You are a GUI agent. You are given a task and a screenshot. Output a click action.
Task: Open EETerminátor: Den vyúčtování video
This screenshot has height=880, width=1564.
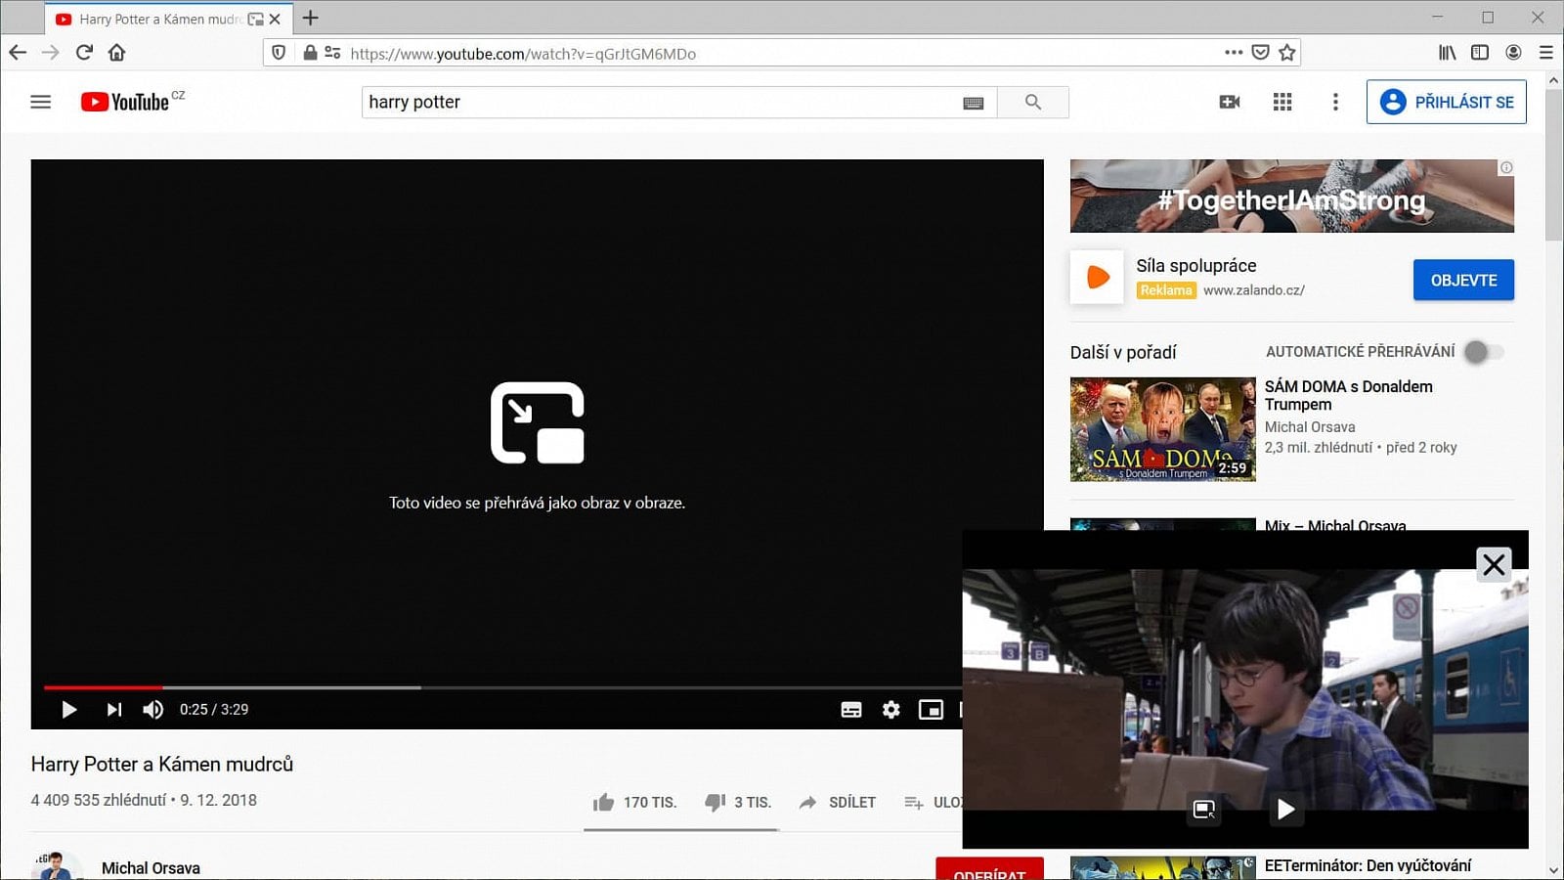tap(1368, 865)
